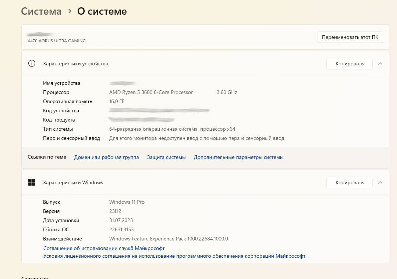The image size is (397, 279).
Task: Open Соглашение об использовании служб Майкрософт
Action: [x=104, y=249]
